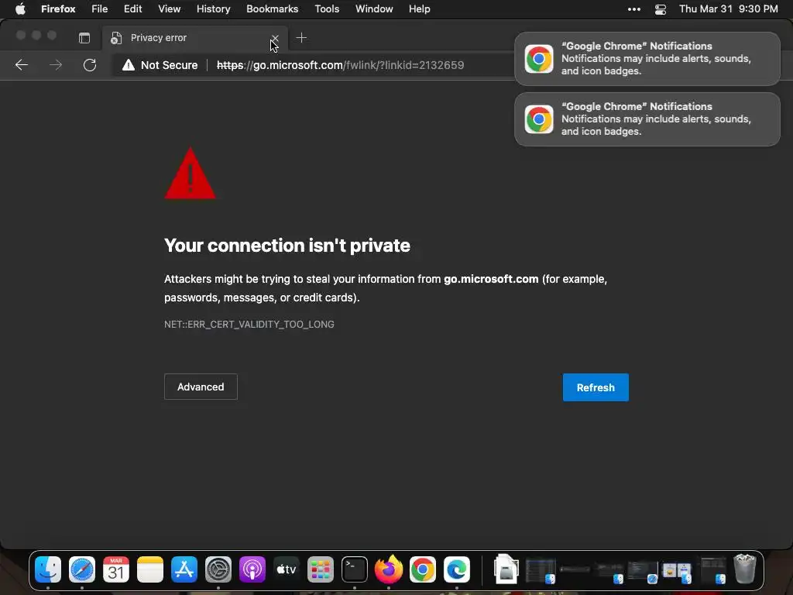Open the disk image file in the Dock
Screen dimensions: 793x595
point(506,569)
